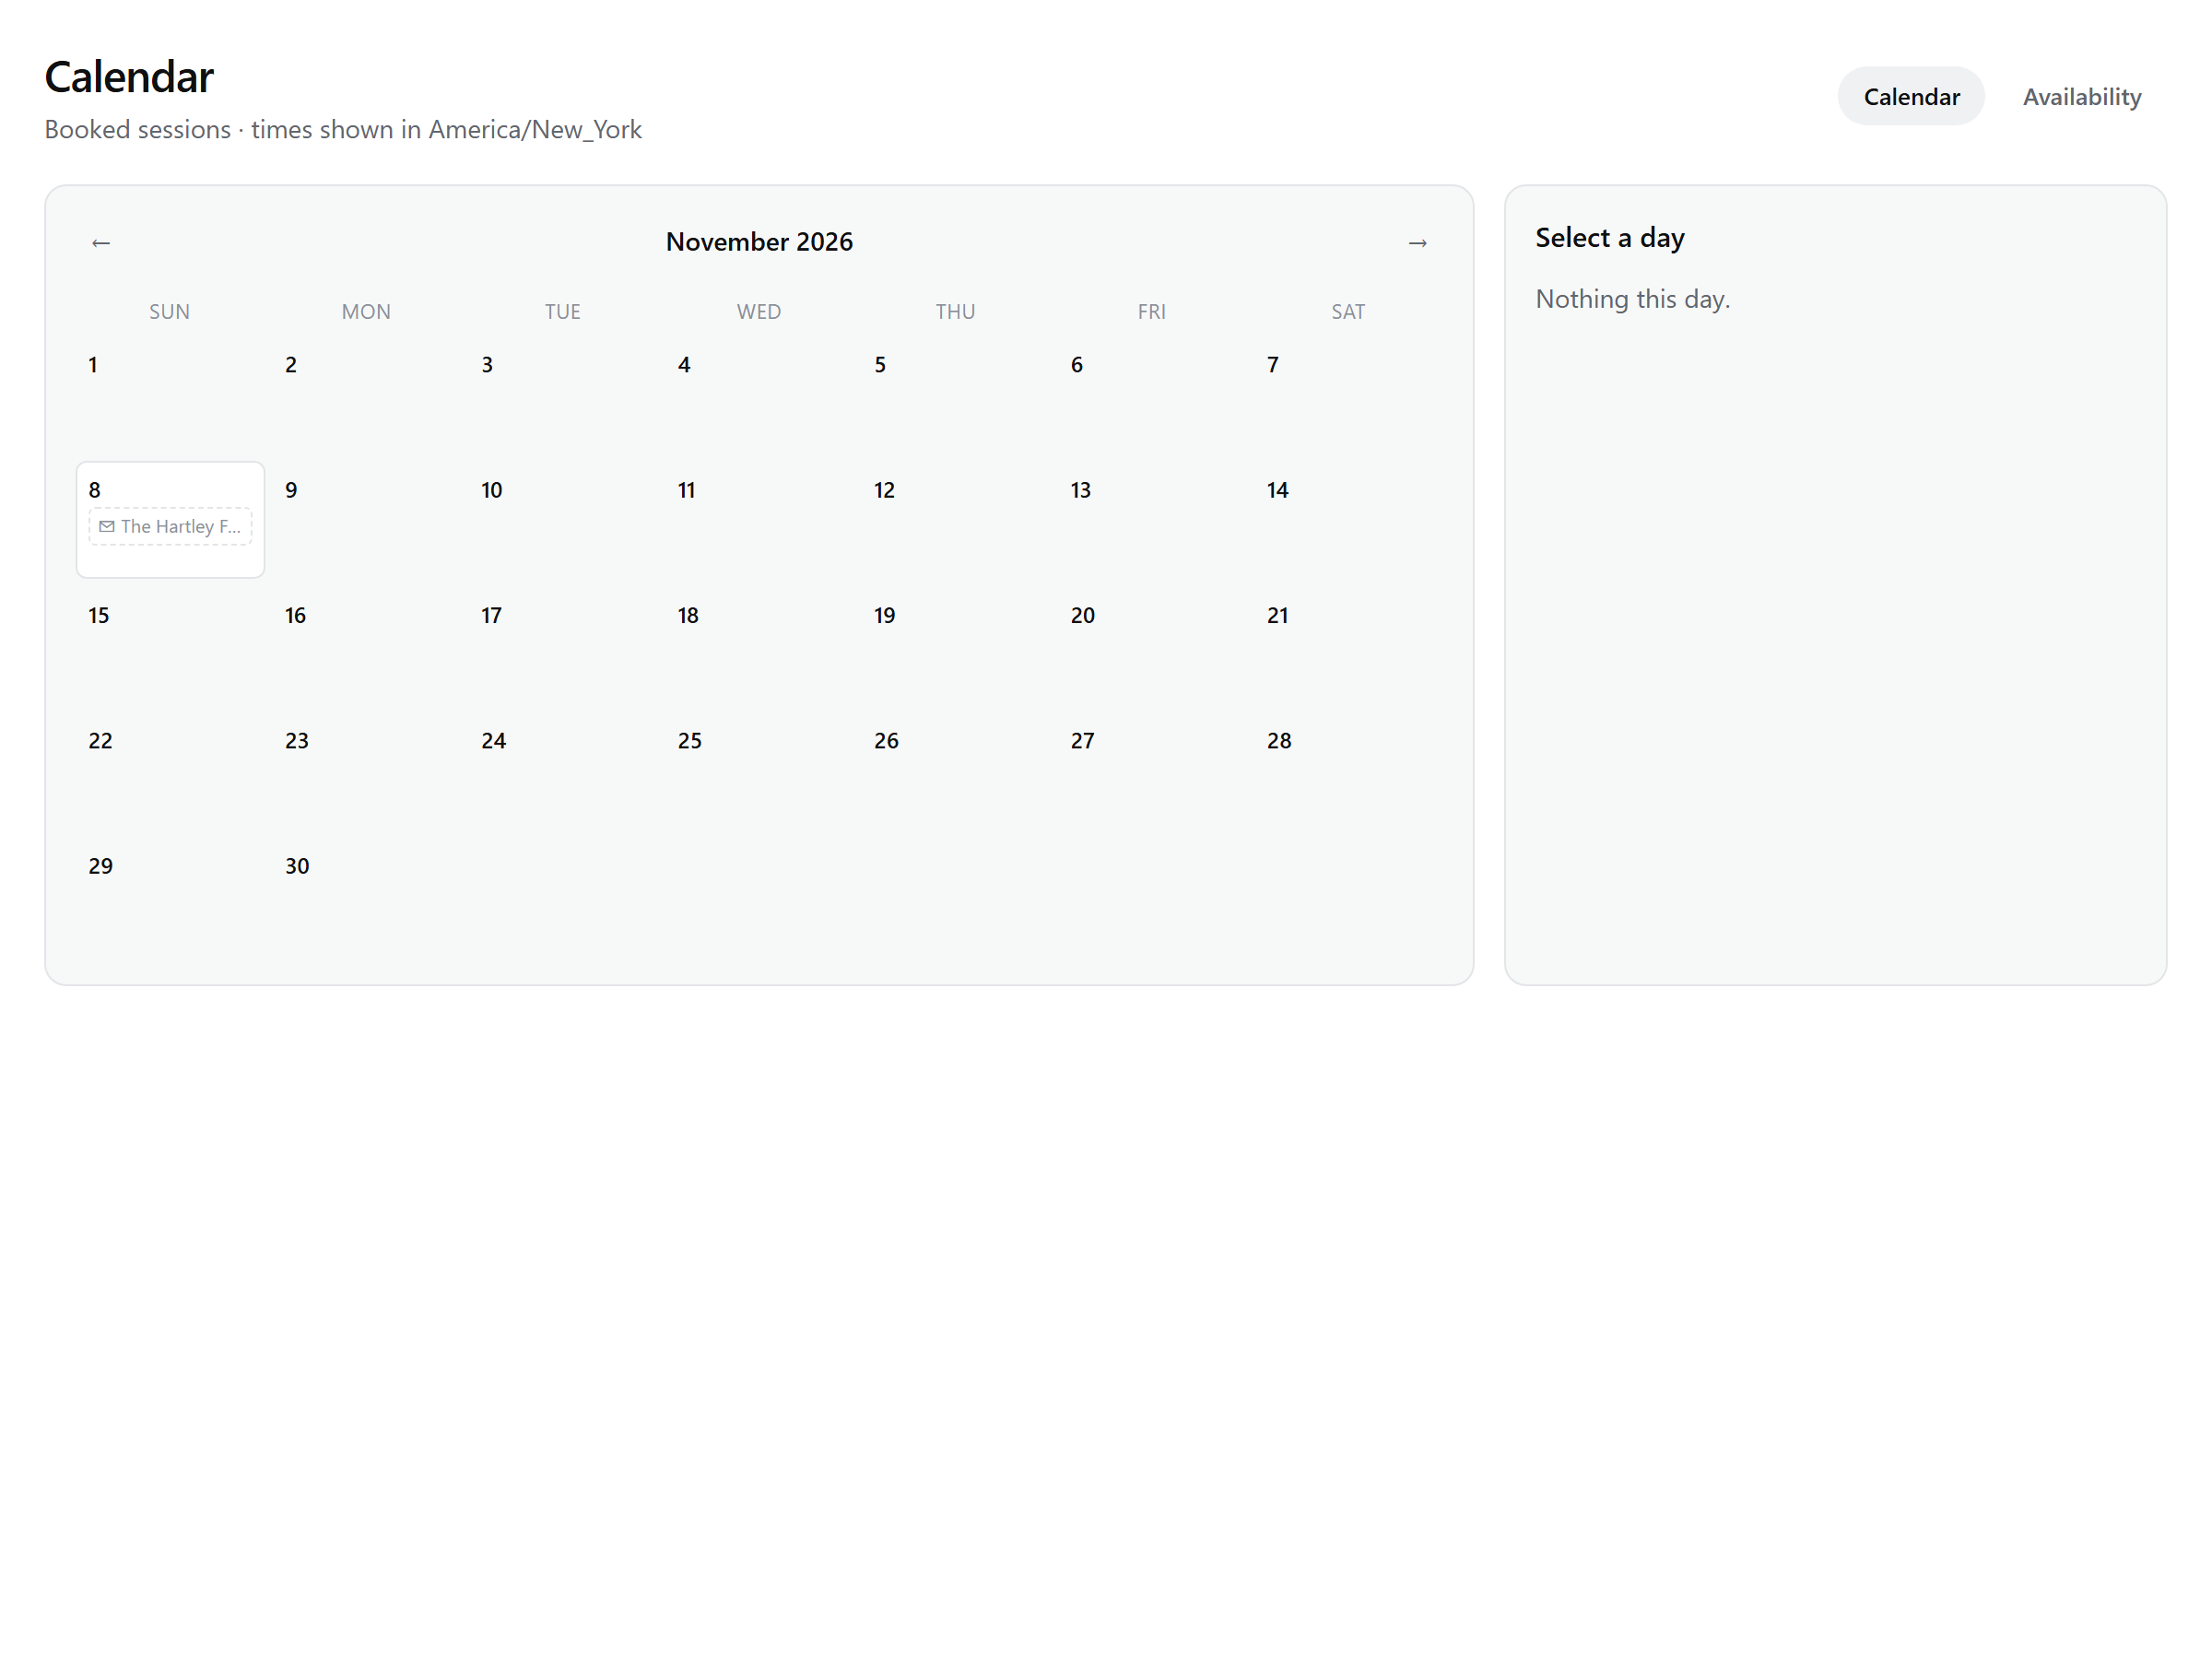2212x1659 pixels.
Task: Open the Hartley event envelope icon
Action: (x=107, y=526)
